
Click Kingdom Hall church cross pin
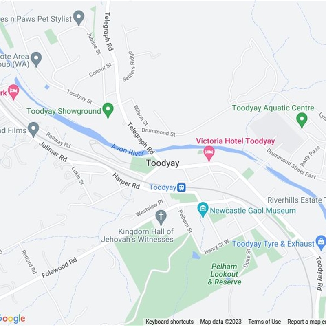coord(161,218)
